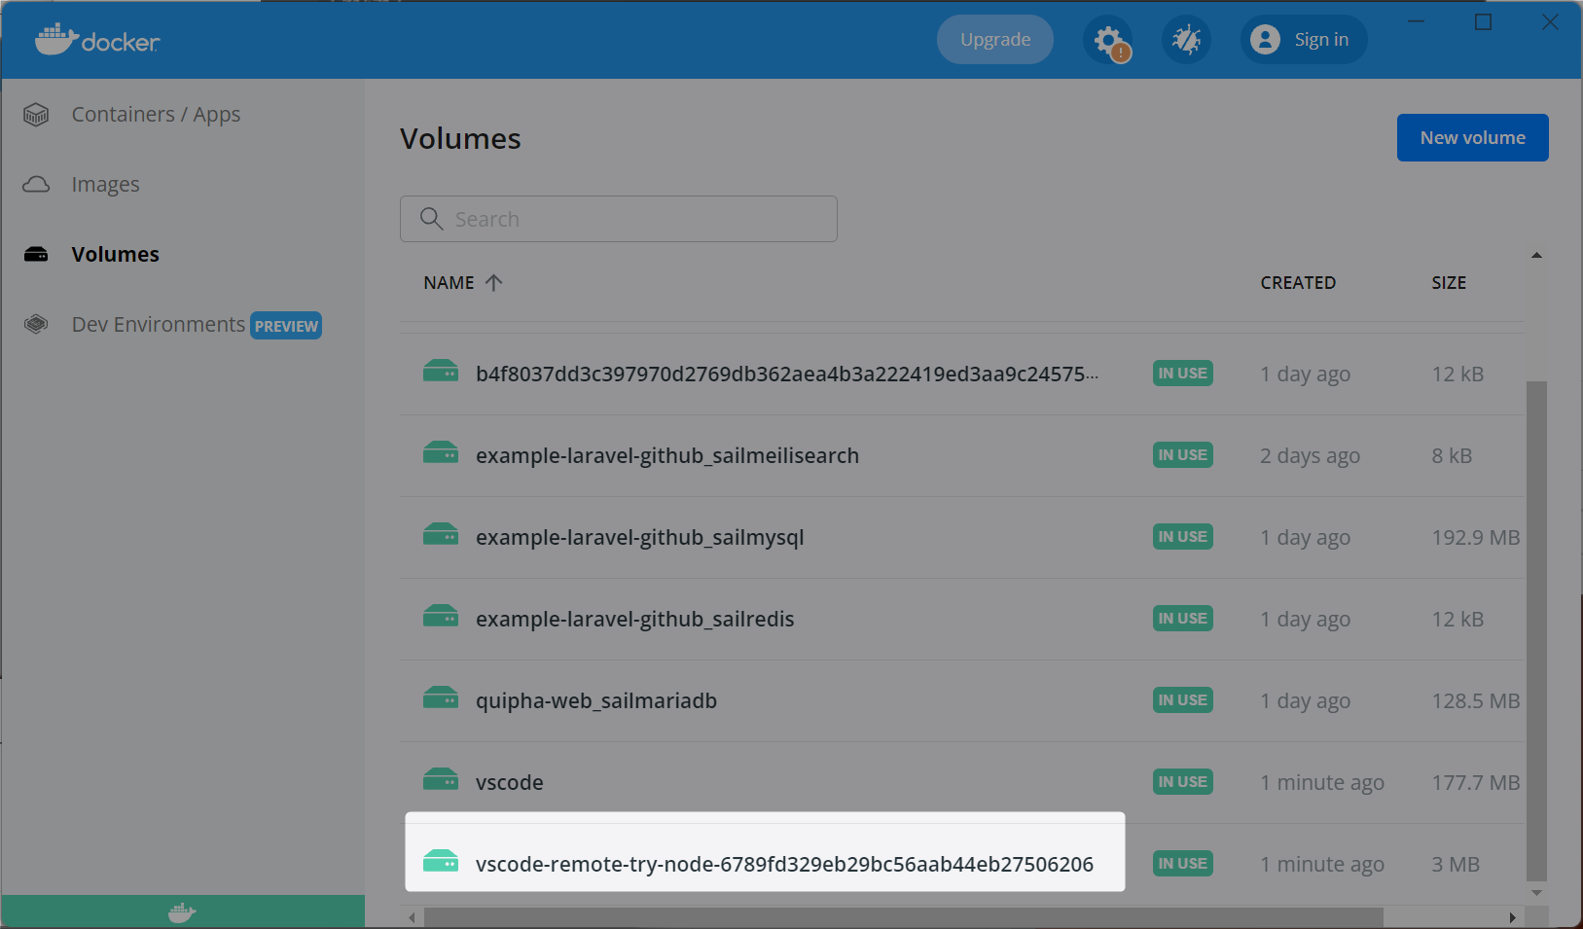Open example-laravel-github_sailredis volume
Viewport: 1583px width, 929px height.
click(635, 620)
